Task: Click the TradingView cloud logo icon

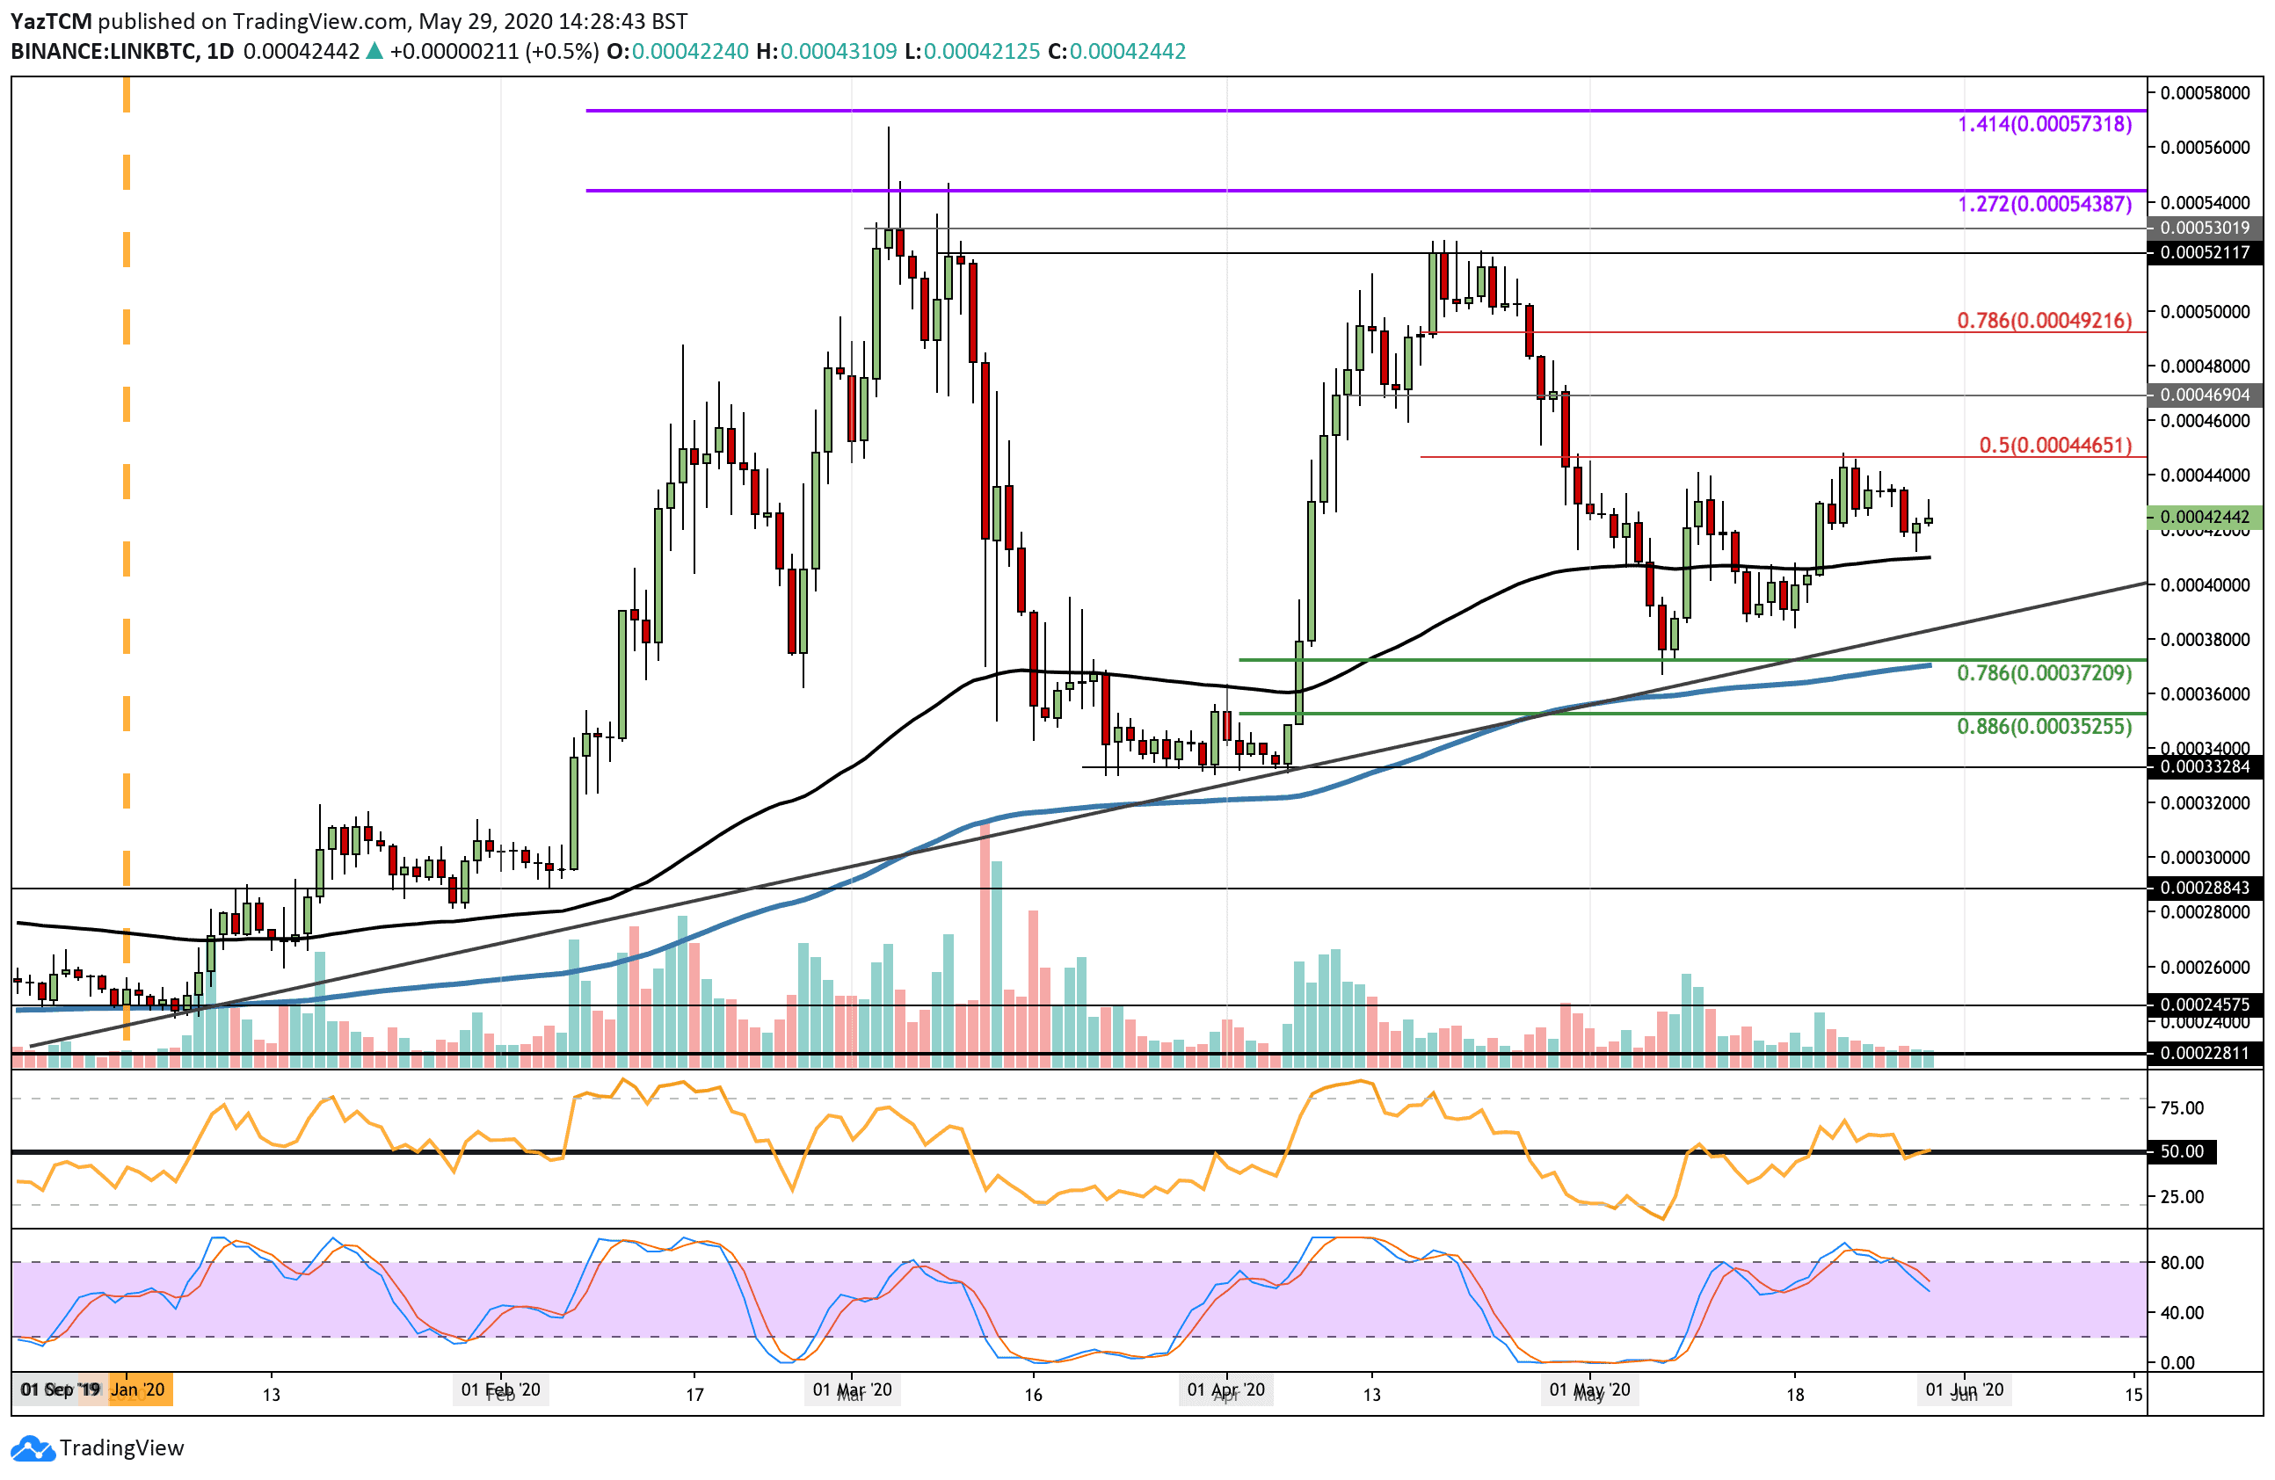Action: (33, 1448)
